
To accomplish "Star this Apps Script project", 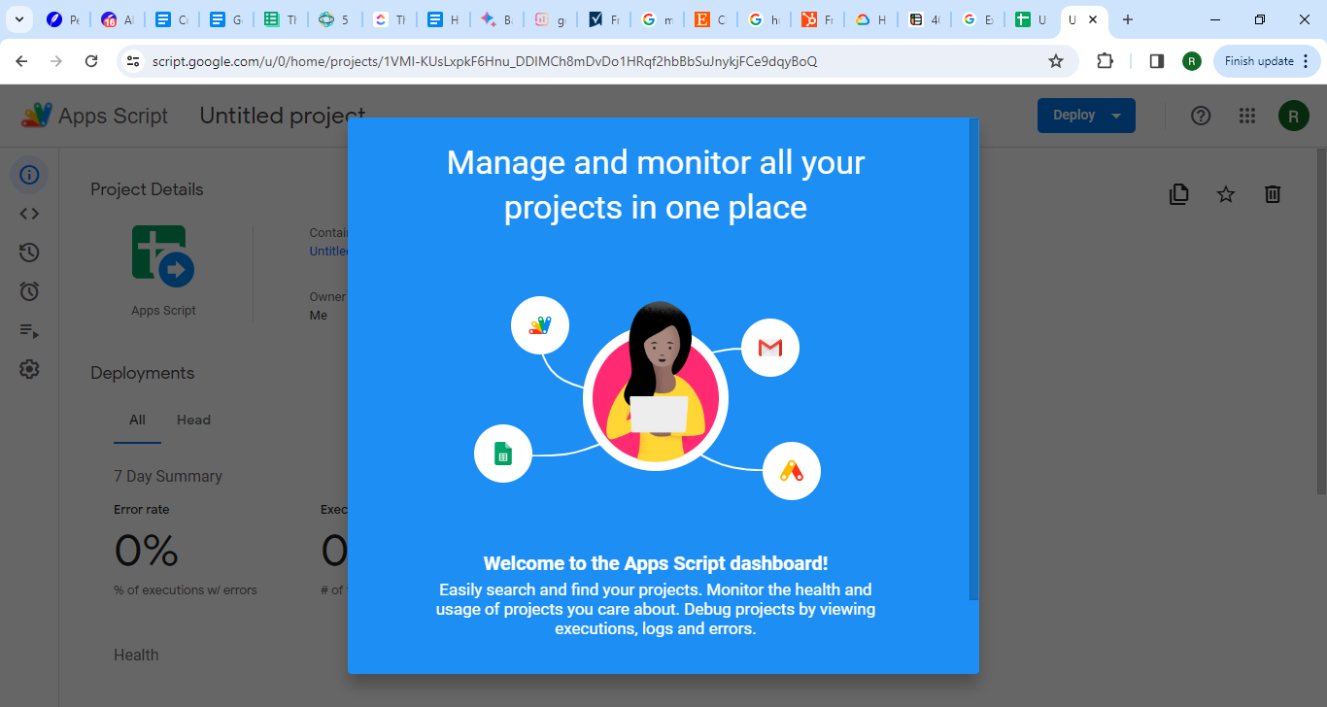I will [x=1226, y=194].
